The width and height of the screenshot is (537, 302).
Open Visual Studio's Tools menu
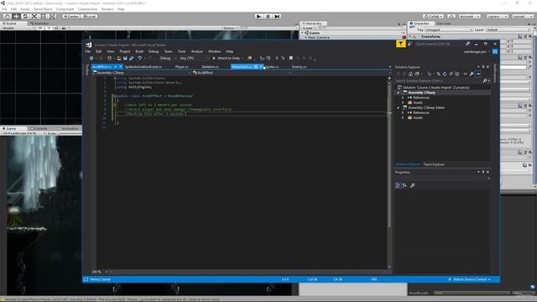coord(181,51)
